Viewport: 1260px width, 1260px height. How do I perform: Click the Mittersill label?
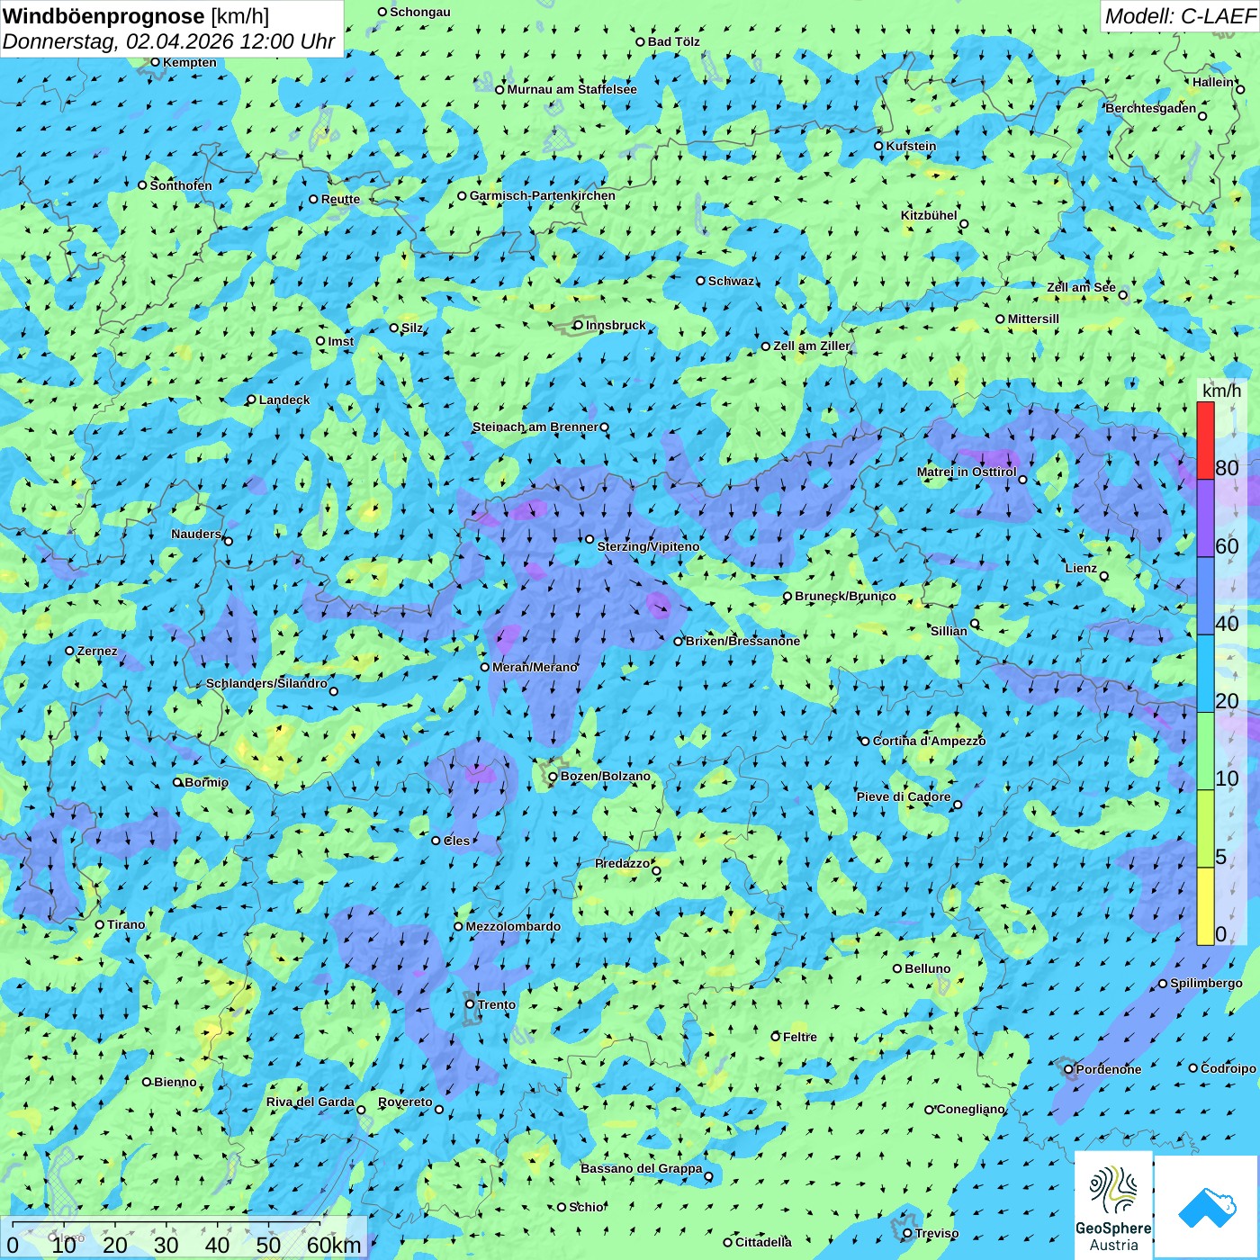click(1033, 319)
